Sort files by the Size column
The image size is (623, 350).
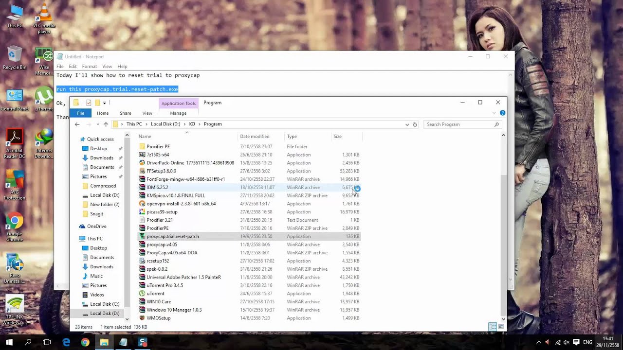347,137
